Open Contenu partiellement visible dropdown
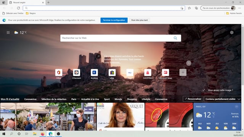Image resolution: width=244 pixels, height=137 pixels. click(223, 99)
